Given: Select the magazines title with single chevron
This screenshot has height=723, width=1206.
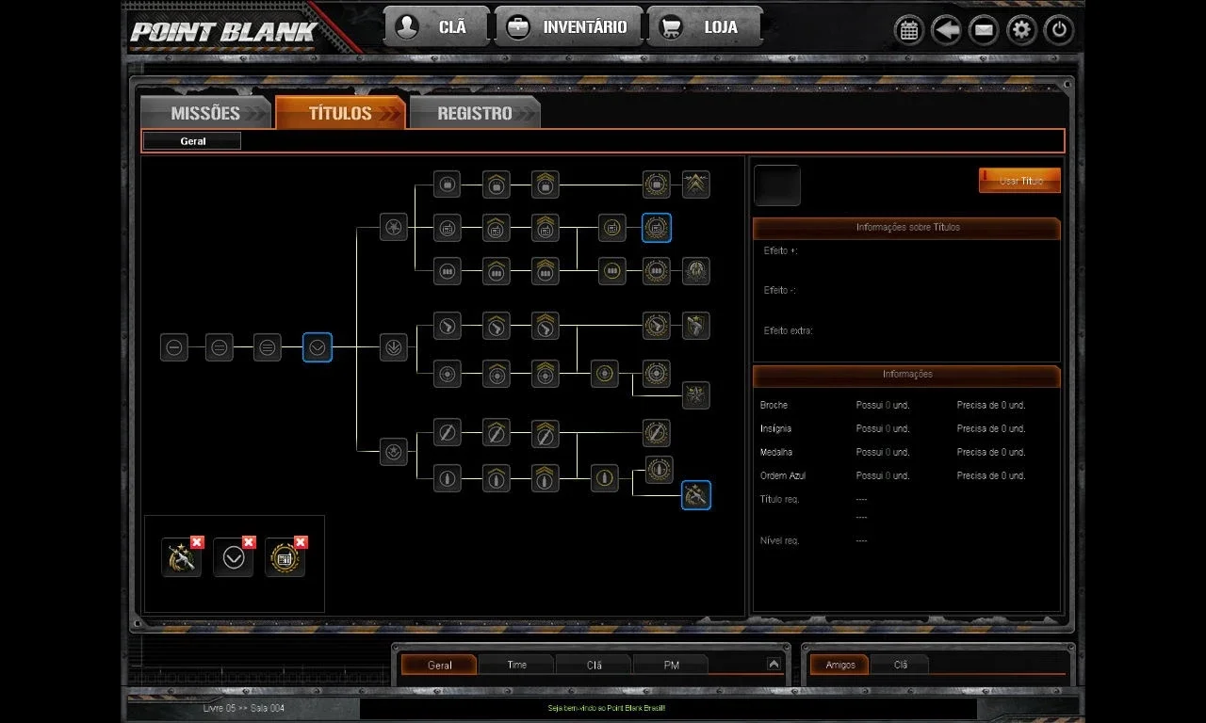Looking at the screenshot, I should (497, 271).
